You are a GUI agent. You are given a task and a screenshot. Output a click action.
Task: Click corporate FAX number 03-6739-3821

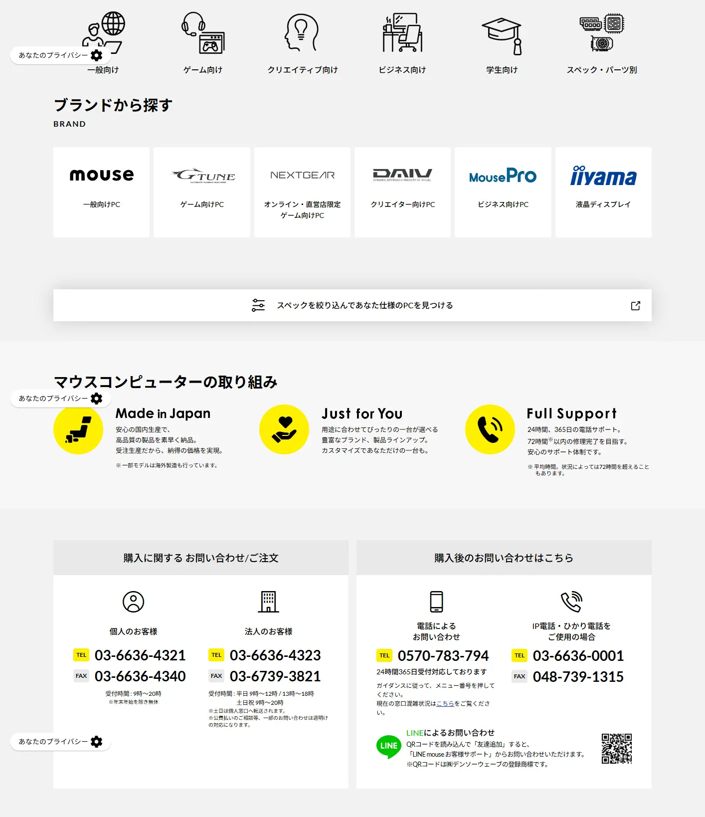point(275,676)
